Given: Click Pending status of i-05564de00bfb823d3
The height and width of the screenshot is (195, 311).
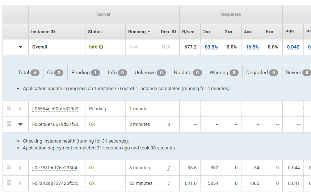Looking at the screenshot, I should click(98, 109).
